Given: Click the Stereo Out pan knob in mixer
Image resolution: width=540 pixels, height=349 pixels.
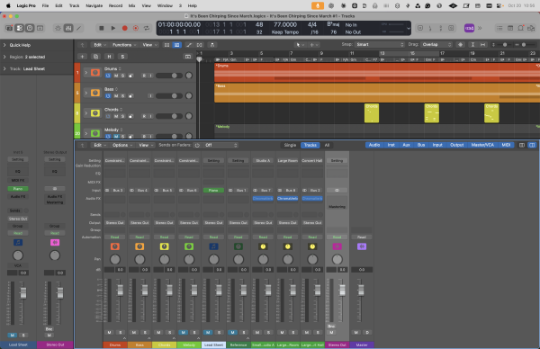Looking at the screenshot, I should pos(337,259).
